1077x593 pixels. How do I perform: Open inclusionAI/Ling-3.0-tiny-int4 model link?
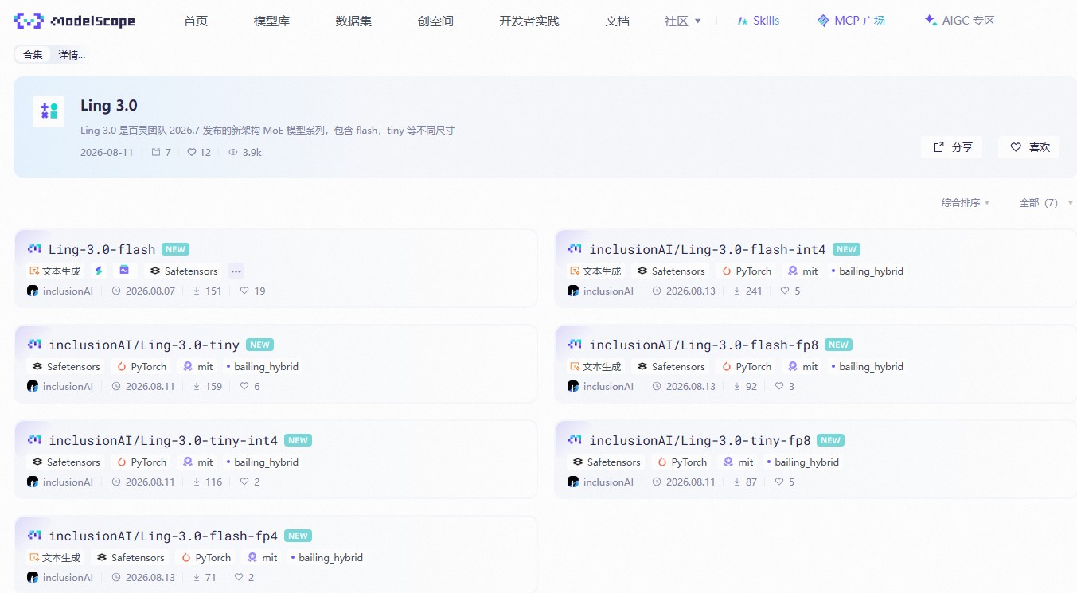pyautogui.click(x=163, y=440)
